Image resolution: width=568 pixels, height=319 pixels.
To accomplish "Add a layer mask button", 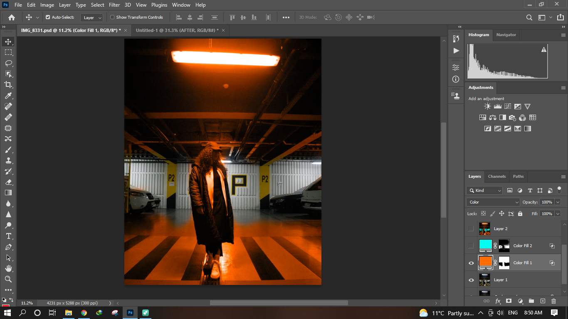I will 509,301.
